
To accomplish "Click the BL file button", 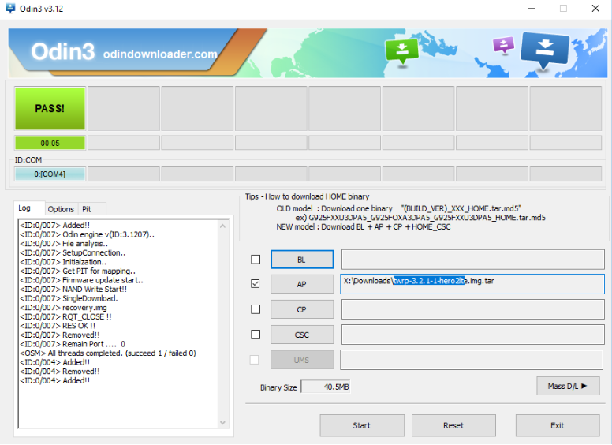I will click(x=302, y=260).
